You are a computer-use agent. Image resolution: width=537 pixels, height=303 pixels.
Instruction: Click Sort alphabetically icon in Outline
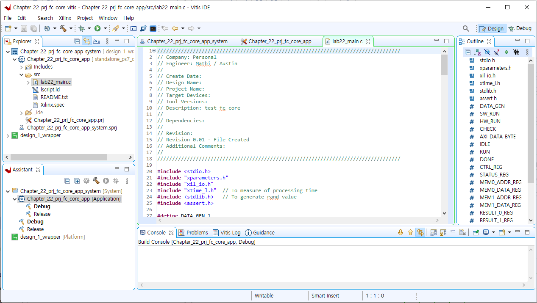pos(477,52)
